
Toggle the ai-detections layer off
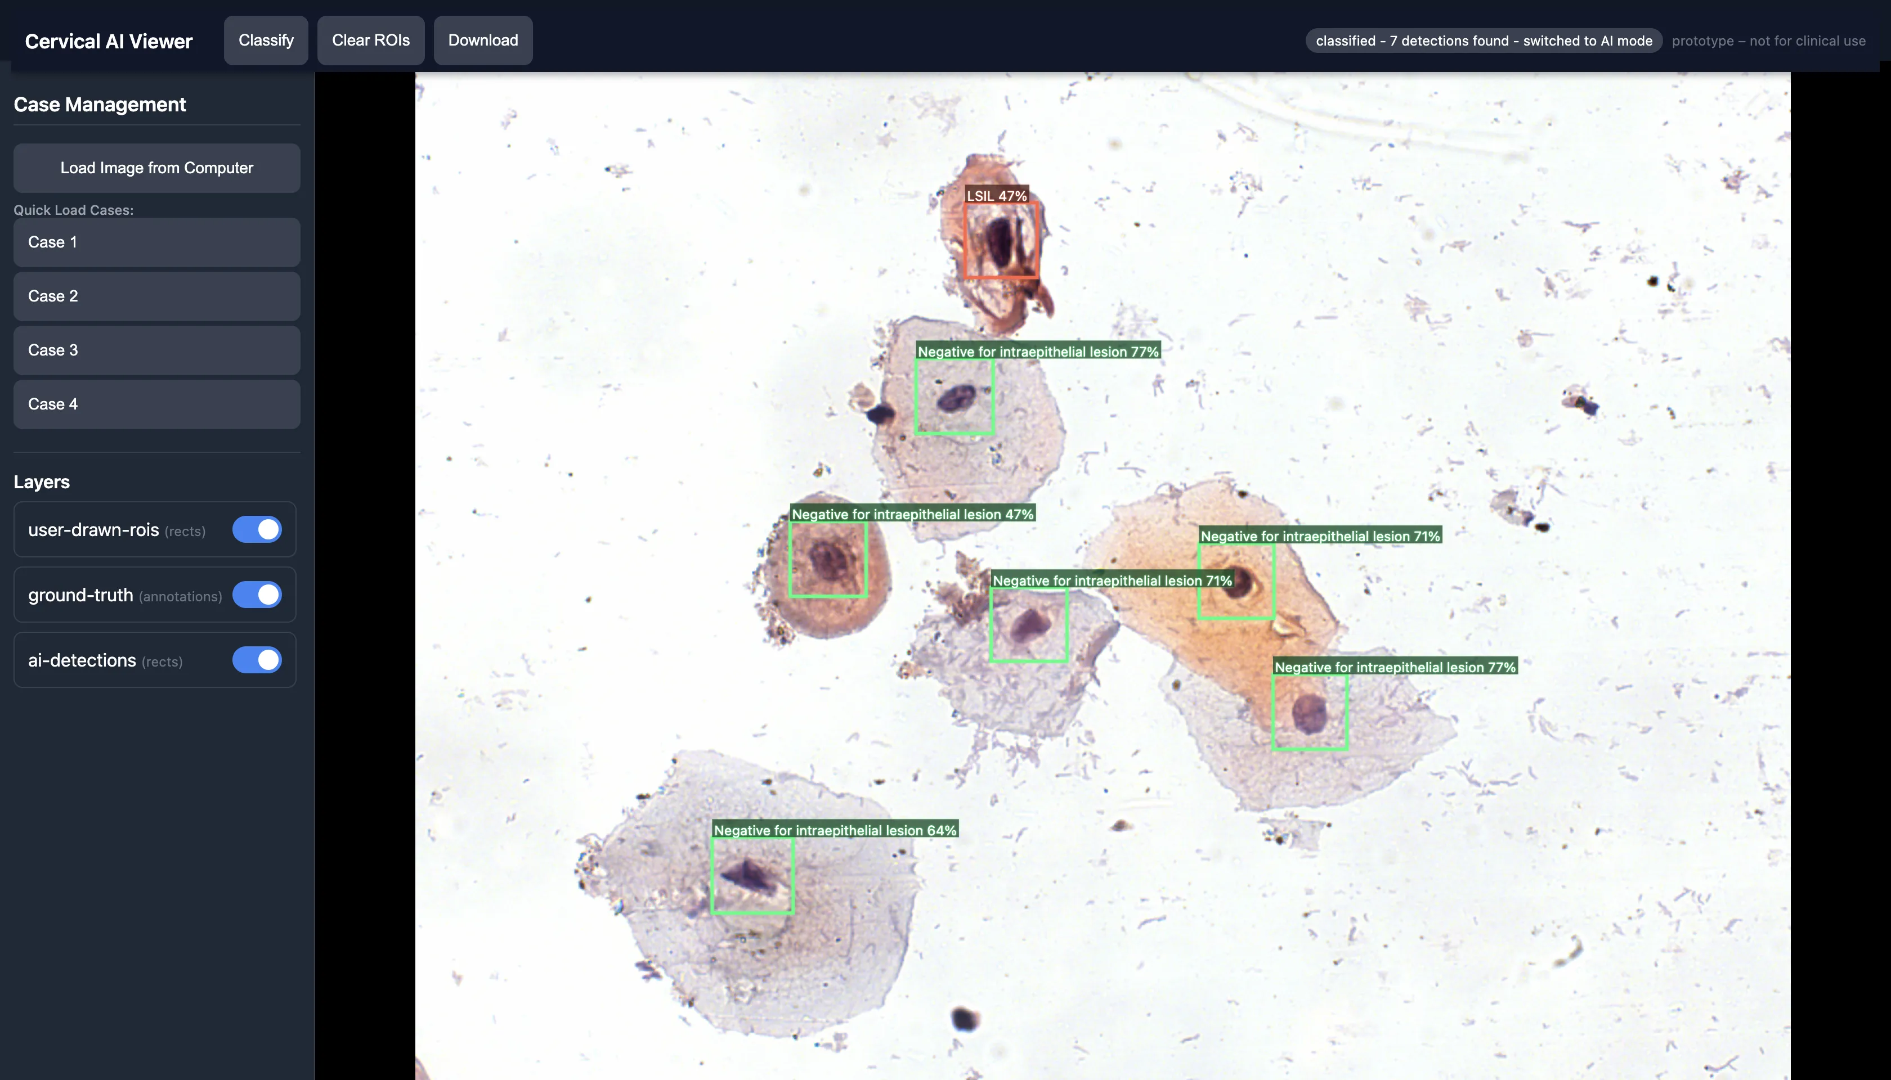[256, 659]
